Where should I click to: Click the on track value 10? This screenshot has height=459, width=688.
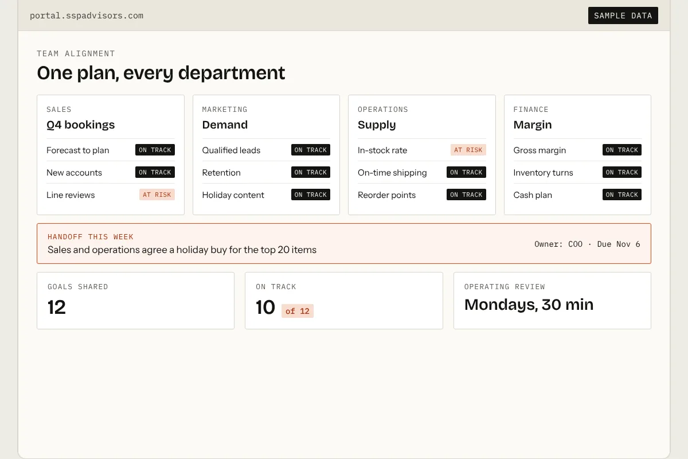[x=265, y=307]
